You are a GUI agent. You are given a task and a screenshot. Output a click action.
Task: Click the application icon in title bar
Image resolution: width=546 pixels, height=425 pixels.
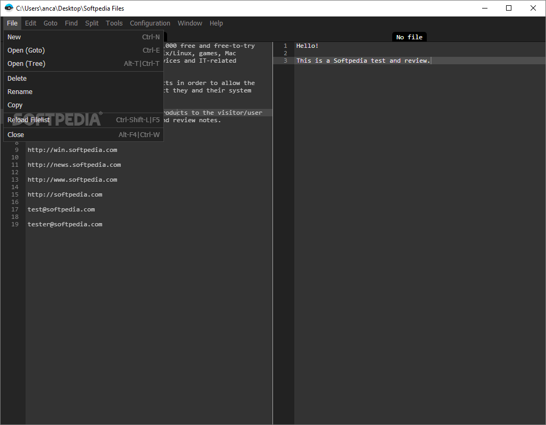(x=9, y=8)
